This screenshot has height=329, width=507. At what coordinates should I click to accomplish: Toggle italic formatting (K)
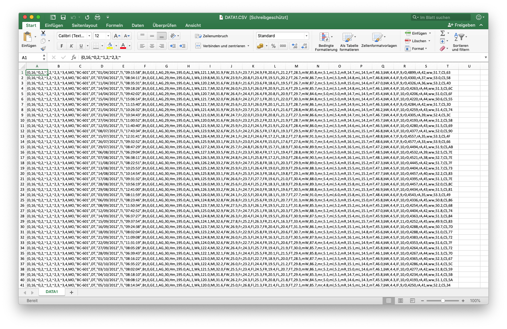tap(71, 46)
